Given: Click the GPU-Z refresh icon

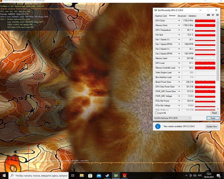Looking at the screenshot, I should (213, 15).
